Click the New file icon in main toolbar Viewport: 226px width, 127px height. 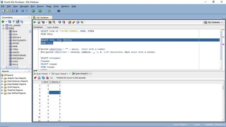4,11
